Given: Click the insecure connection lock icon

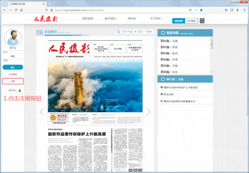Looking at the screenshot, I should tap(51, 10).
